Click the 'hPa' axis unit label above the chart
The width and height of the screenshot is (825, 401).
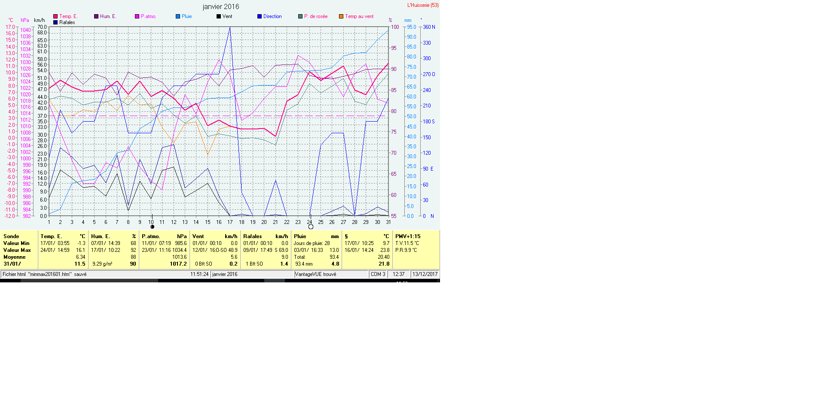25,20
